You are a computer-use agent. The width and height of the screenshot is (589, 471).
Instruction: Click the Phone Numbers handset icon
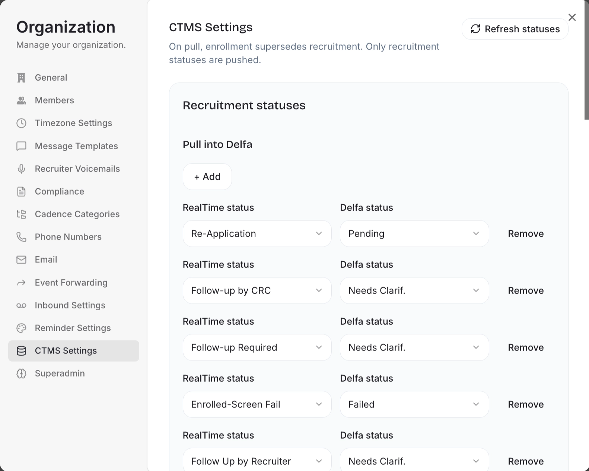(21, 237)
